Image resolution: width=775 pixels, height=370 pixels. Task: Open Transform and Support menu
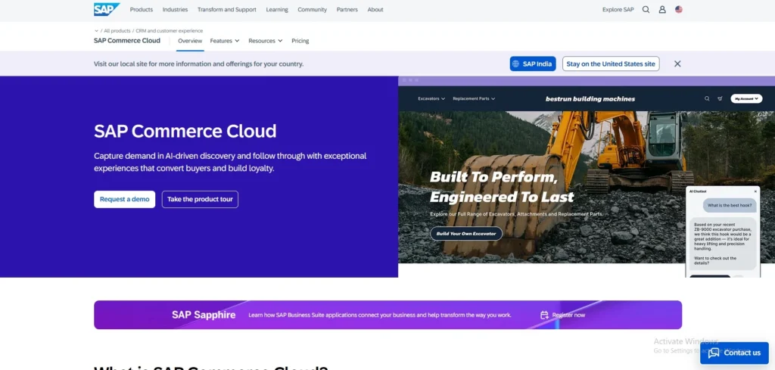[227, 9]
